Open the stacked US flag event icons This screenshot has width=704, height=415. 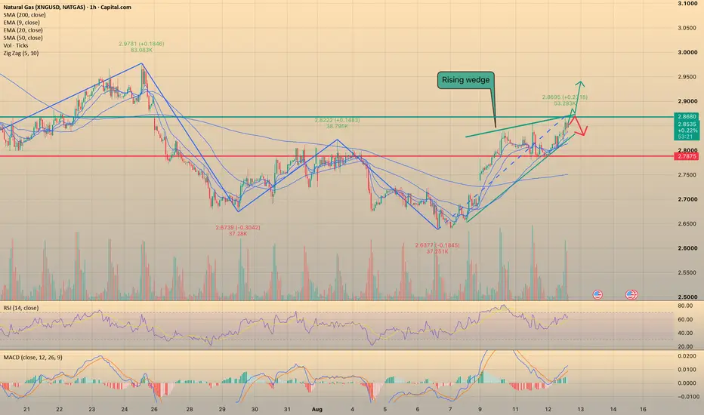click(631, 295)
